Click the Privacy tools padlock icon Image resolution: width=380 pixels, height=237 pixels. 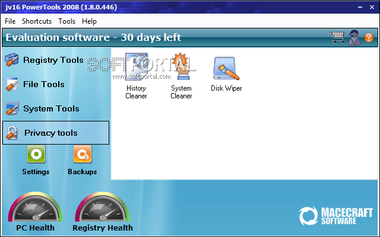tap(12, 133)
